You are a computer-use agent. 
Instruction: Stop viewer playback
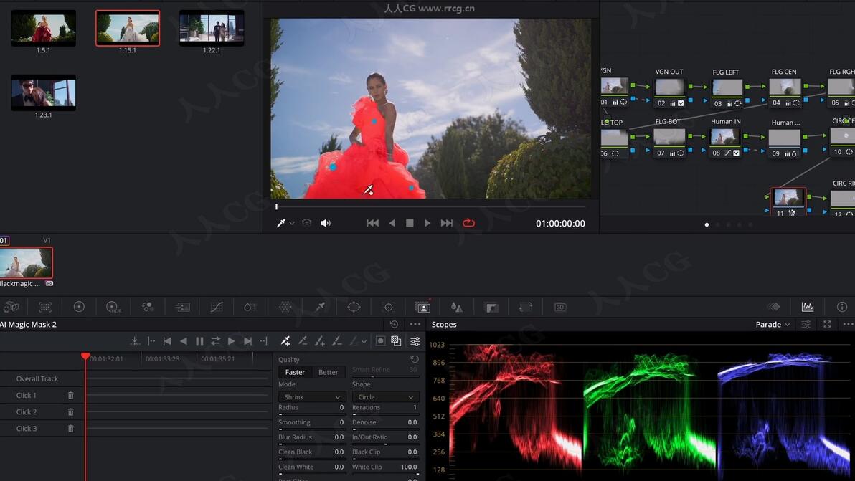(410, 224)
